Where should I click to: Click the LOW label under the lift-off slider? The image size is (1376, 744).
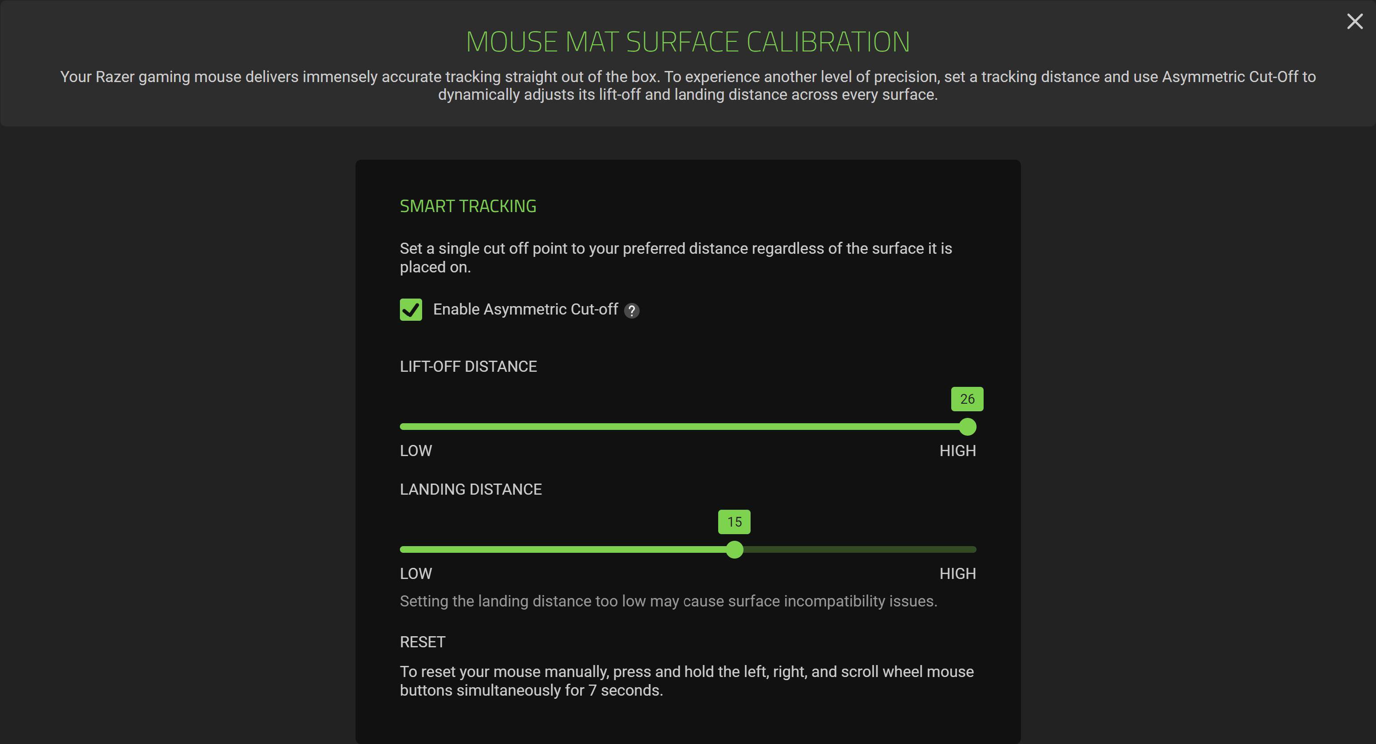415,451
